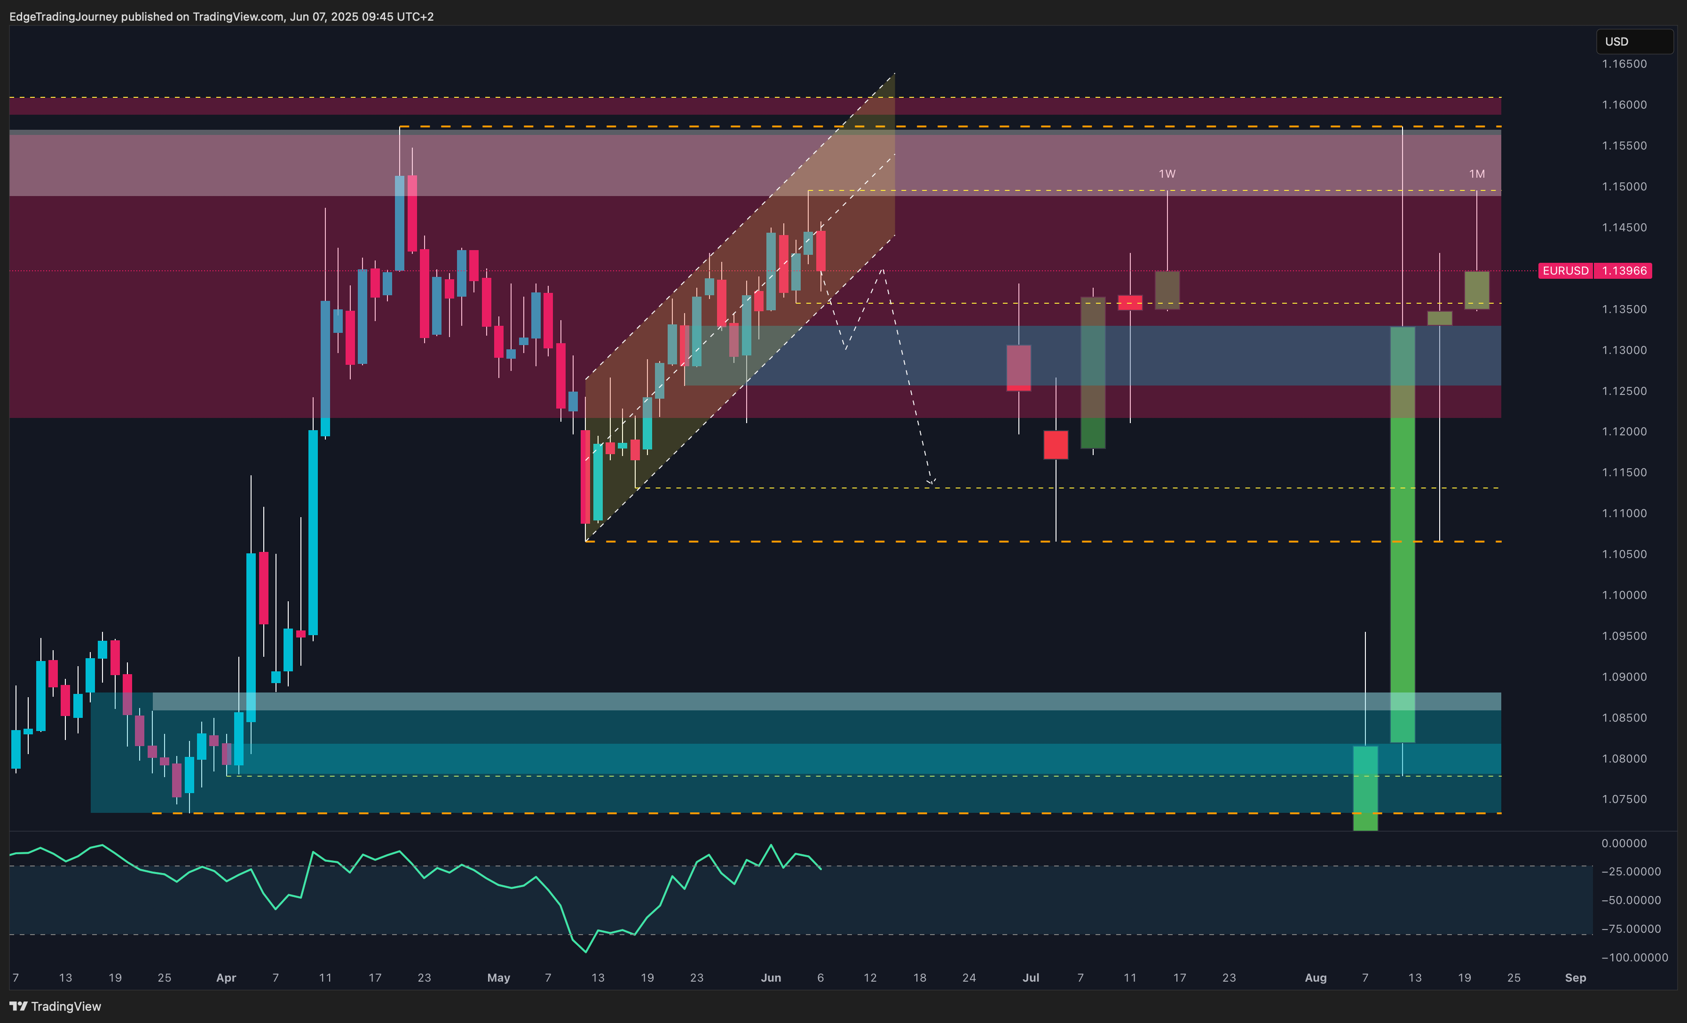Click the -75.00000 indicator axis label
Screen dimensions: 1687x1023
tap(1631, 929)
